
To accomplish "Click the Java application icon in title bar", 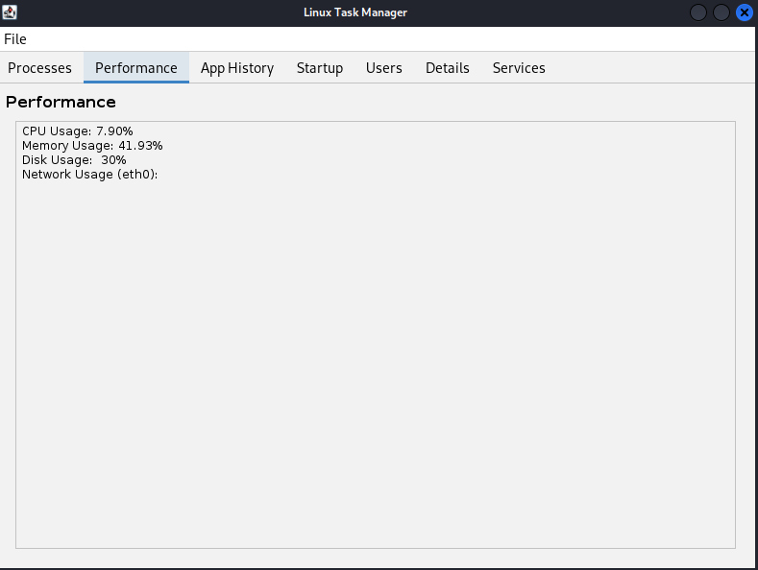I will (10, 12).
